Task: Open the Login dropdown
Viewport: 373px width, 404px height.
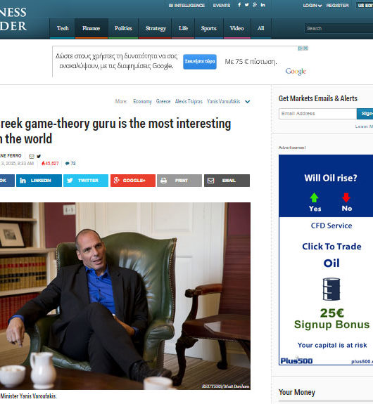Action: pos(312,6)
